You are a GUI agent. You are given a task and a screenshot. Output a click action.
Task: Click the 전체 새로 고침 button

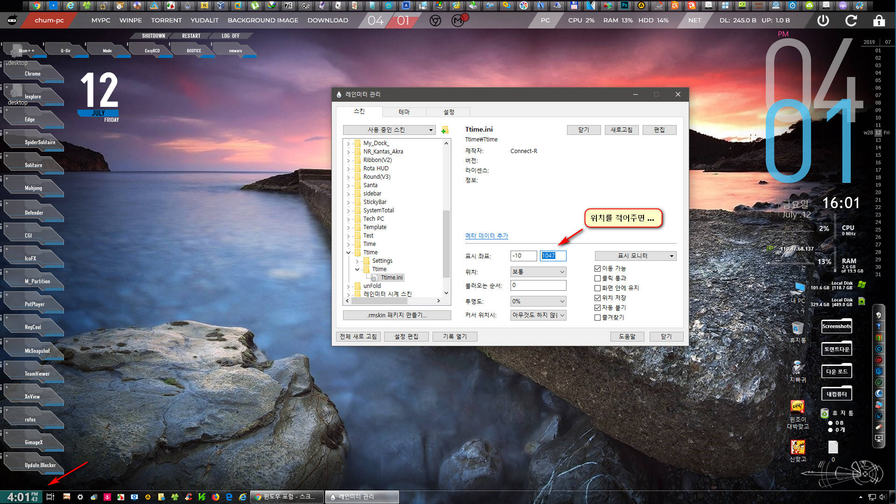[358, 336]
